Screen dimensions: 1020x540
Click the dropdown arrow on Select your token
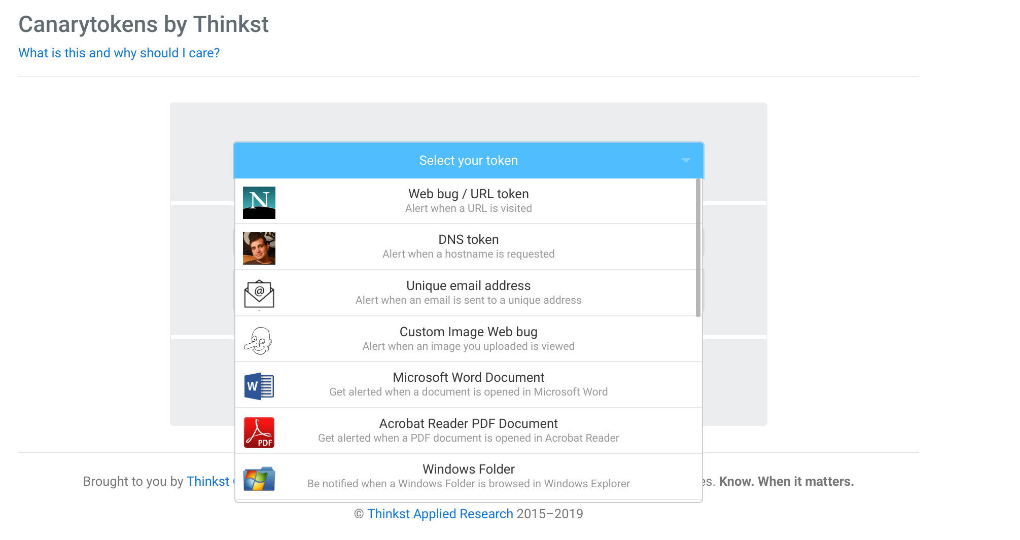coord(686,161)
